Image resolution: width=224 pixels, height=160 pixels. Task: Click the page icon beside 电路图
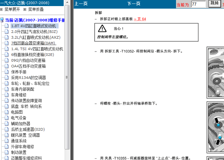point(7,112)
